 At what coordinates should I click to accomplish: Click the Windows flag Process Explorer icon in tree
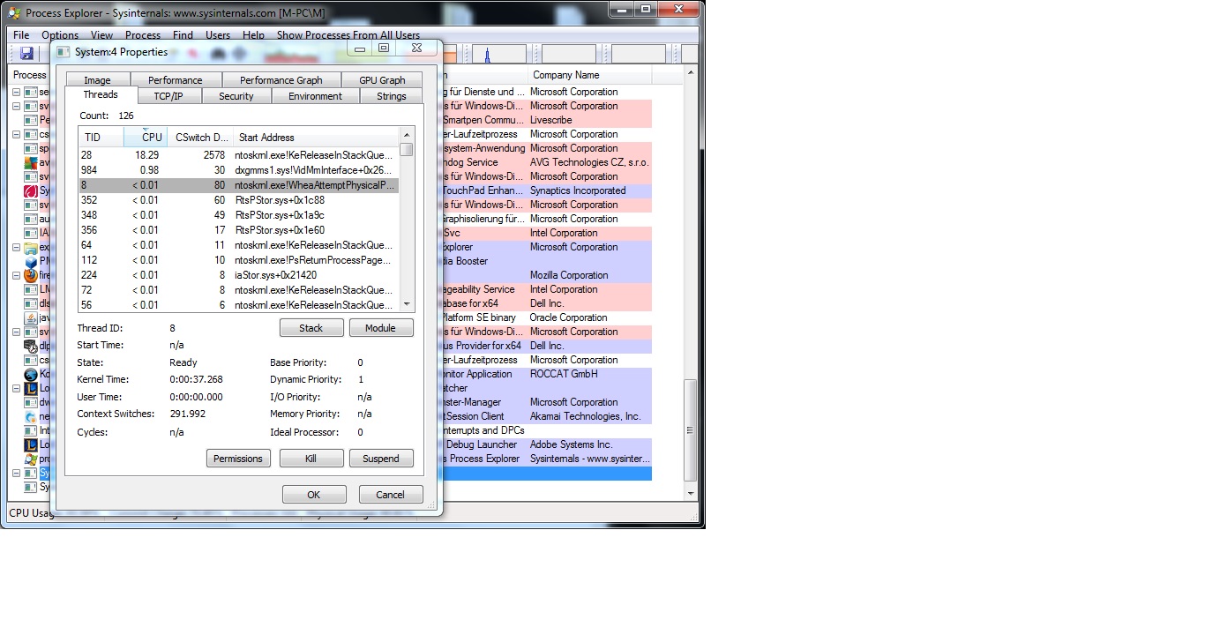31,459
